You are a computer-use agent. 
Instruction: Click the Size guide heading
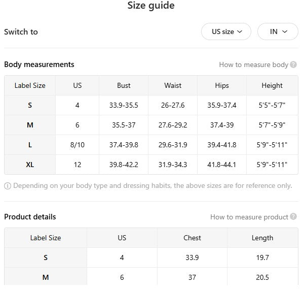coord(151,6)
